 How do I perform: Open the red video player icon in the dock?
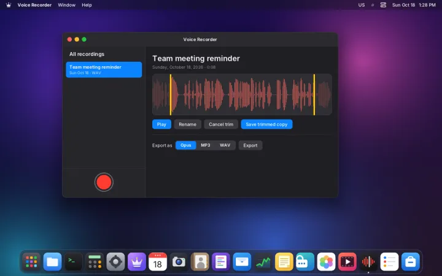(x=347, y=262)
